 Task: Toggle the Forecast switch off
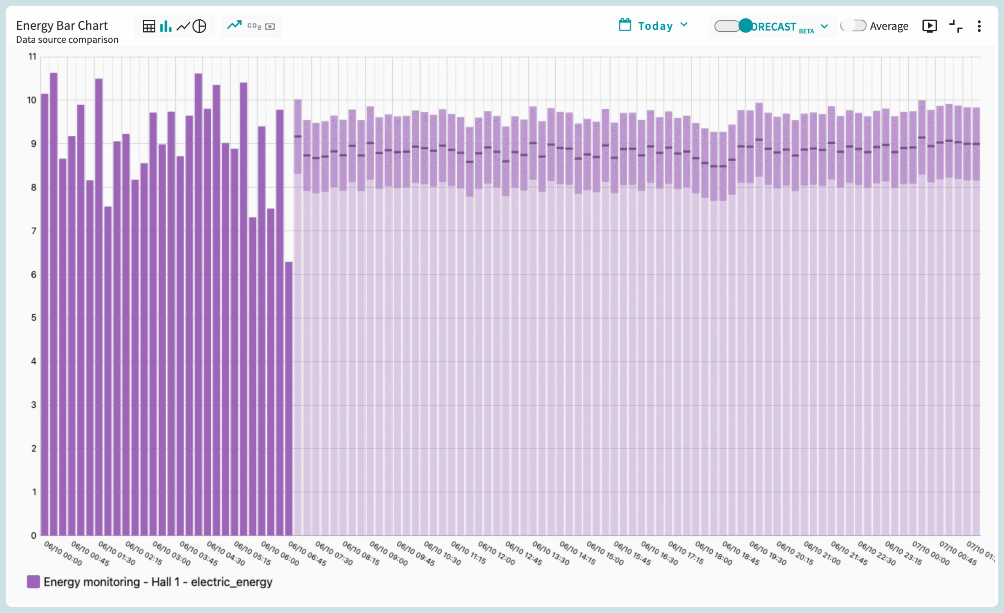click(x=734, y=26)
